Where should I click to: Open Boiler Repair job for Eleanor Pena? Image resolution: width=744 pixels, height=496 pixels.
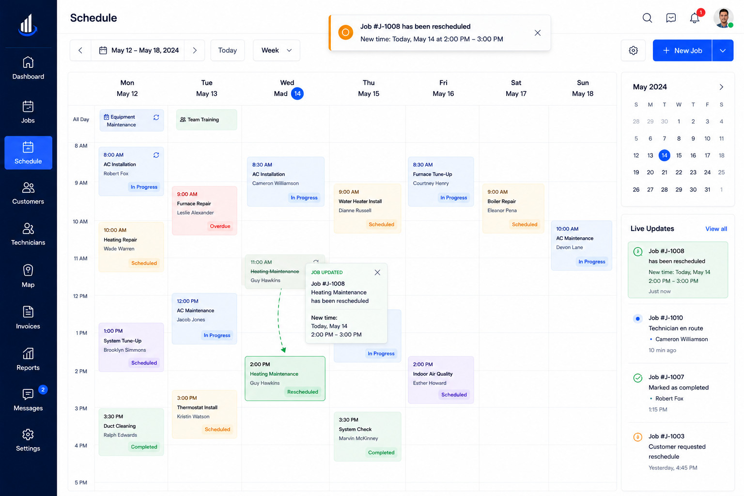pos(513,208)
